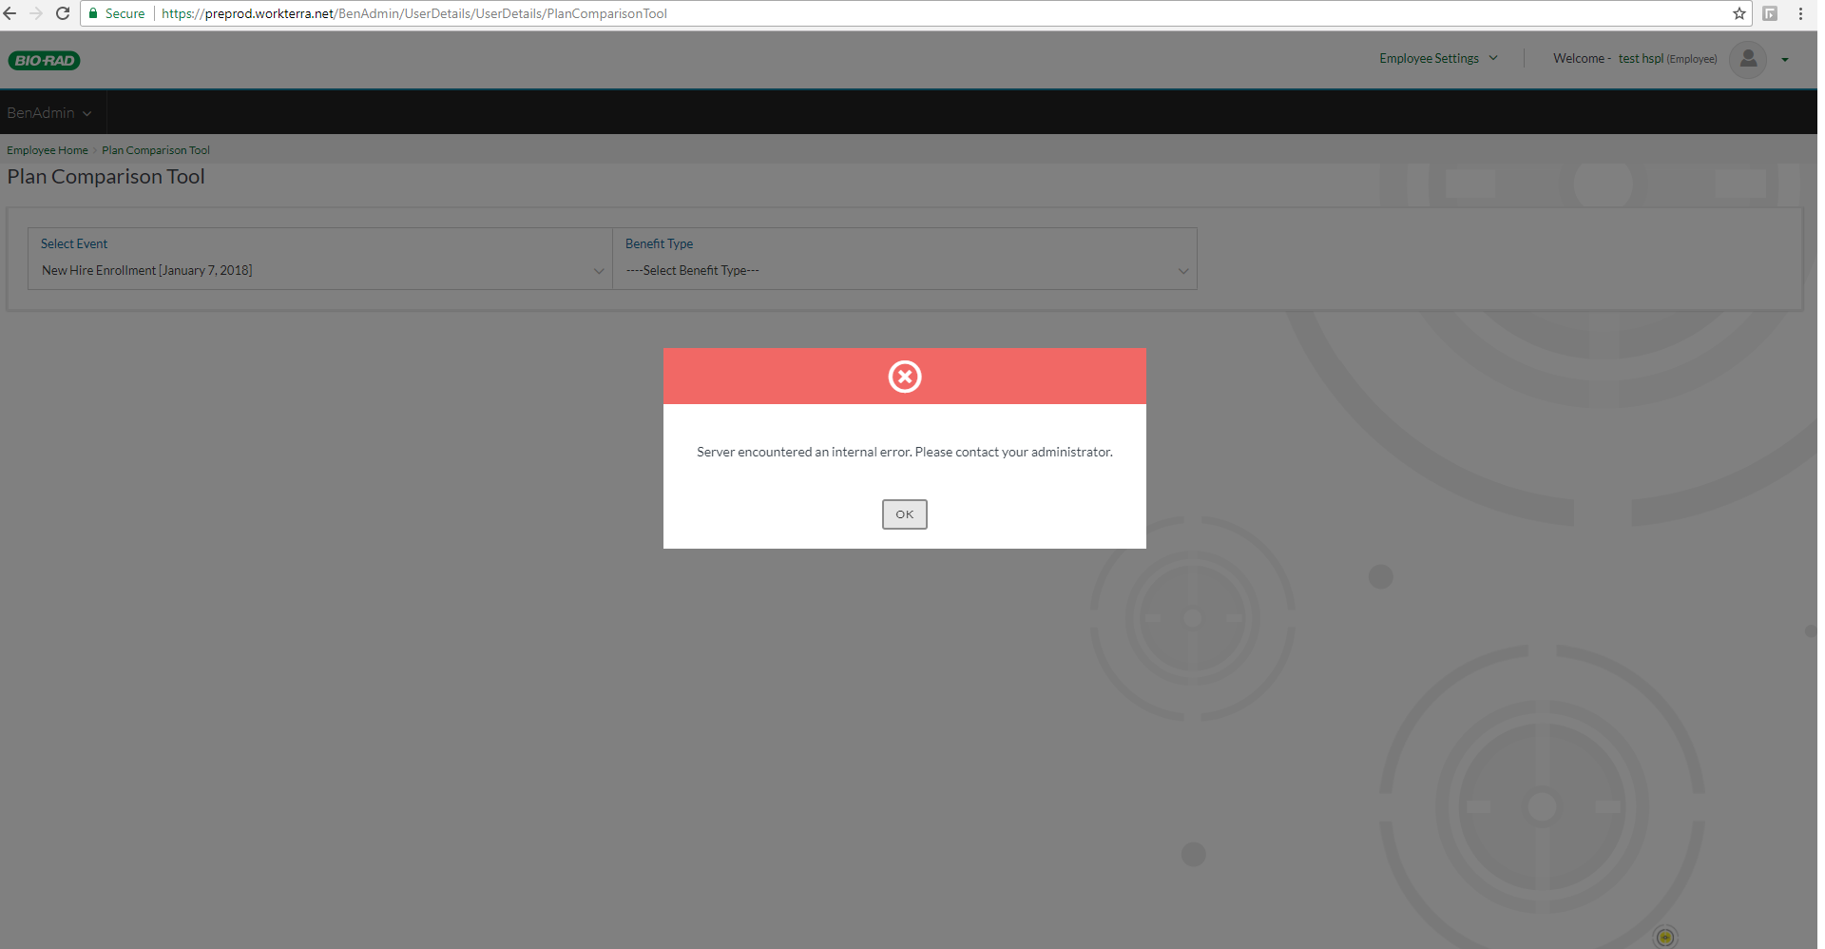Bookmark the page via the star icon
1825x949 pixels.
pyautogui.click(x=1739, y=13)
